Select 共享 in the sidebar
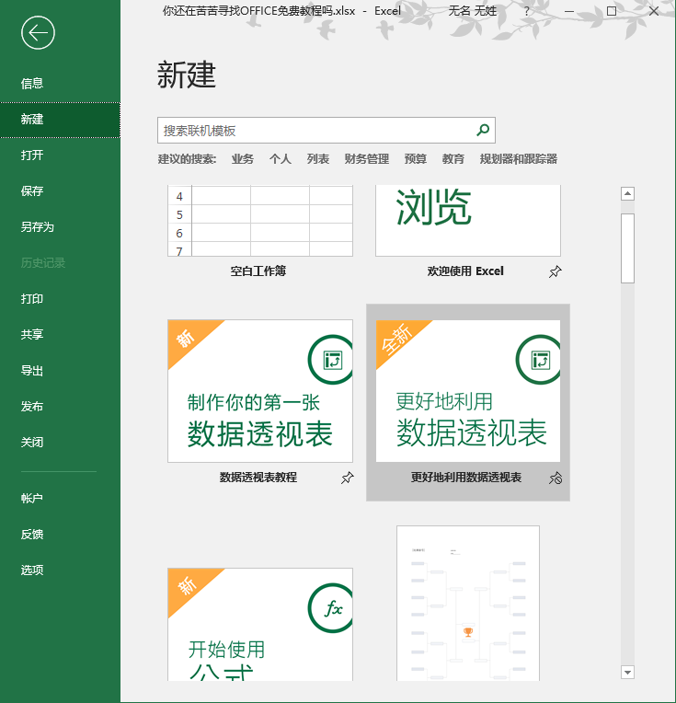676x703 pixels. [60, 334]
